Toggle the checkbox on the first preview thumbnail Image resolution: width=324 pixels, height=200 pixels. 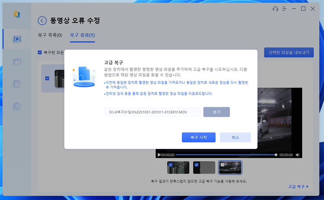(170, 165)
